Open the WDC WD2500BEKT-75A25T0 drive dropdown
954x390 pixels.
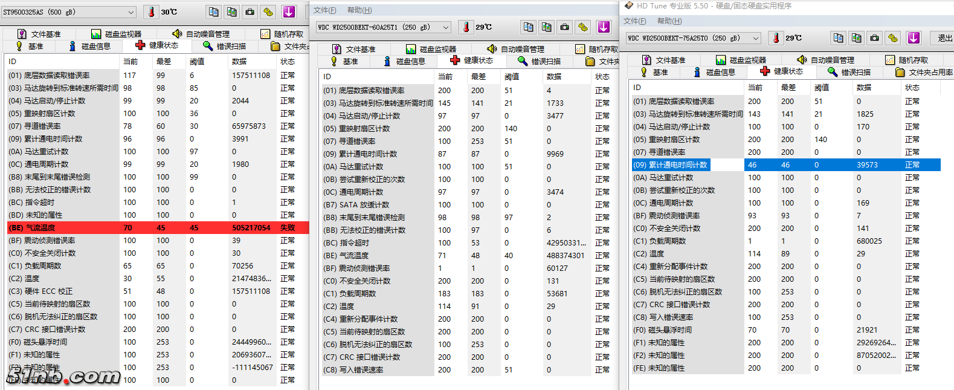[x=755, y=38]
